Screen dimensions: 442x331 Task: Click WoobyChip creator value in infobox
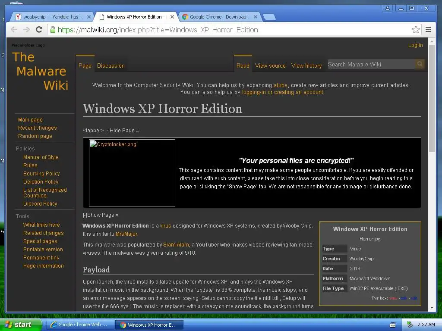tap(361, 259)
